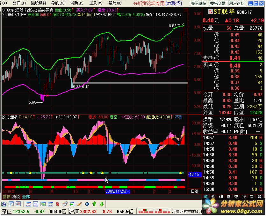Click the 5.68 low price label

tap(32, 102)
